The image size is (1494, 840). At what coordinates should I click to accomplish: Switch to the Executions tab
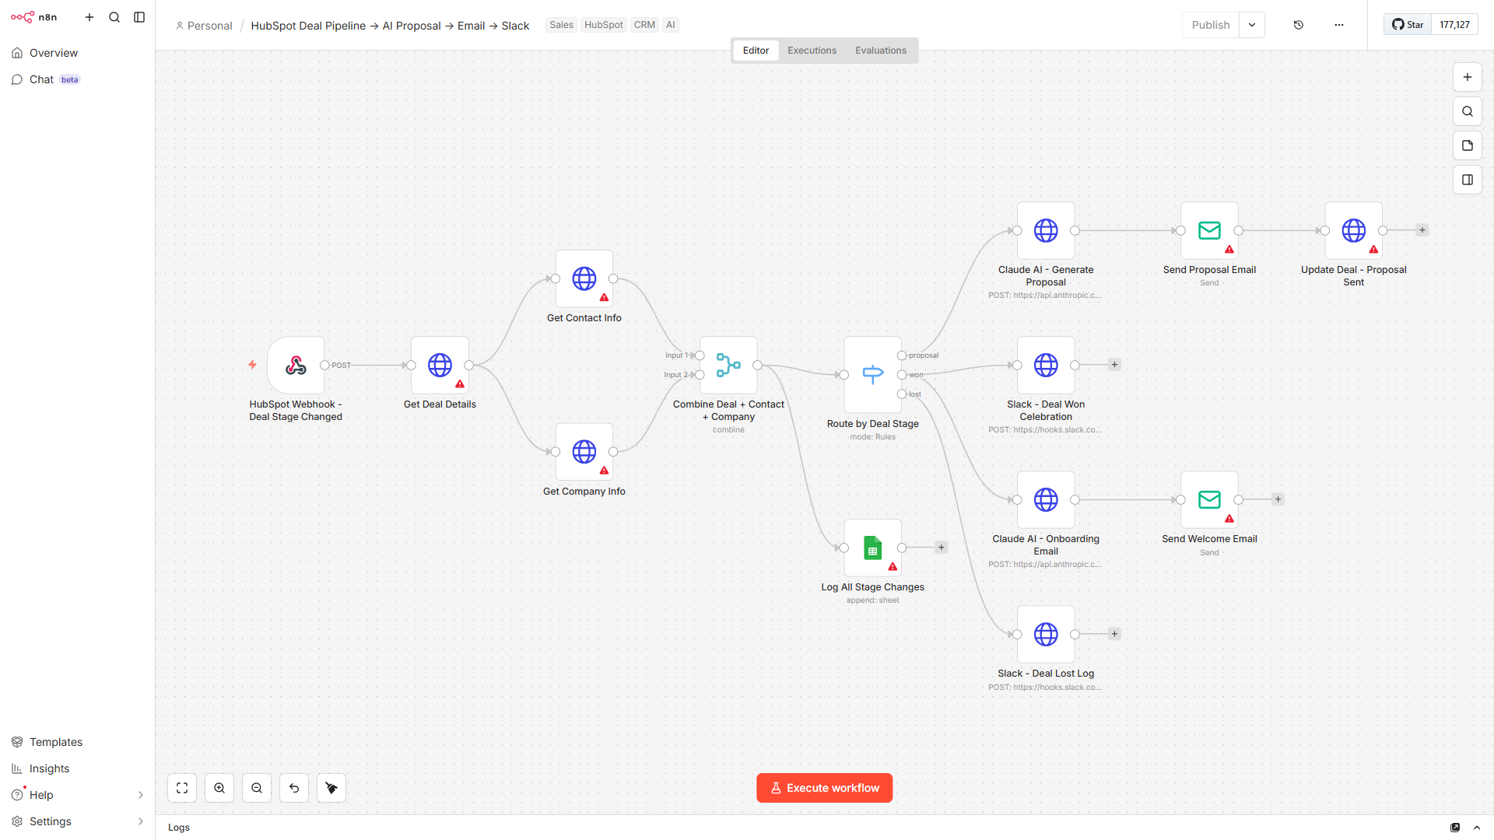[811, 50]
